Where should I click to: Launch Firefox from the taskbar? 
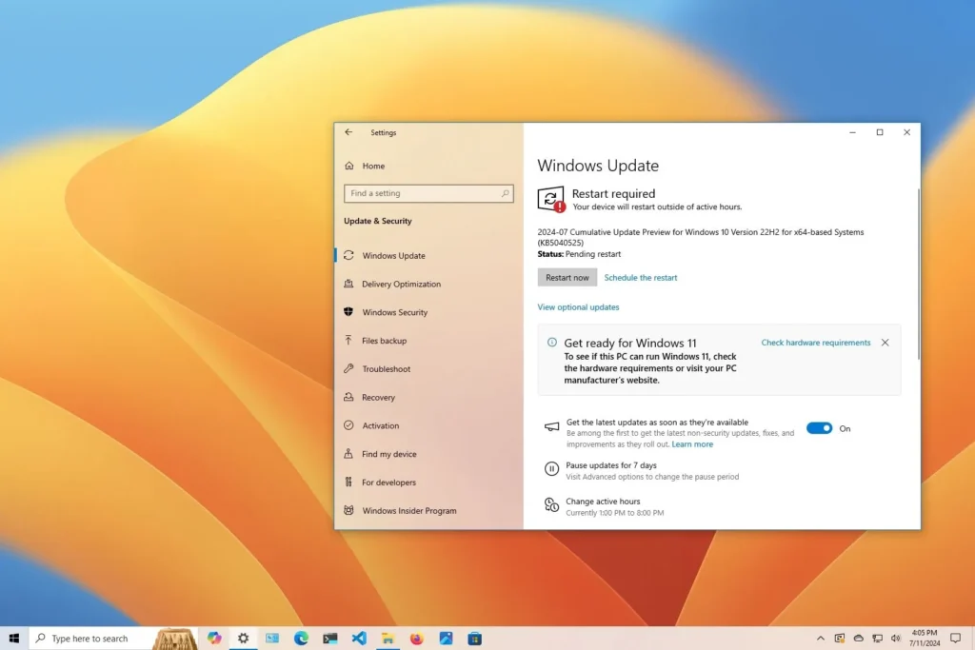coord(417,639)
